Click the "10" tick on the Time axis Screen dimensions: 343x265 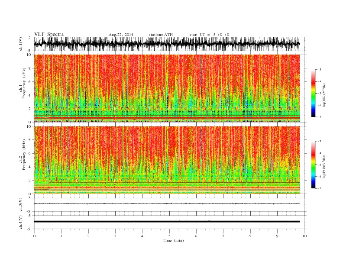click(304, 236)
